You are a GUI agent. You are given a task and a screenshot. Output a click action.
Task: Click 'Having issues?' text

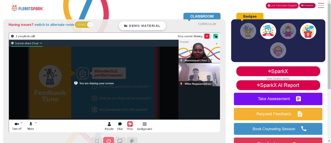21,25
